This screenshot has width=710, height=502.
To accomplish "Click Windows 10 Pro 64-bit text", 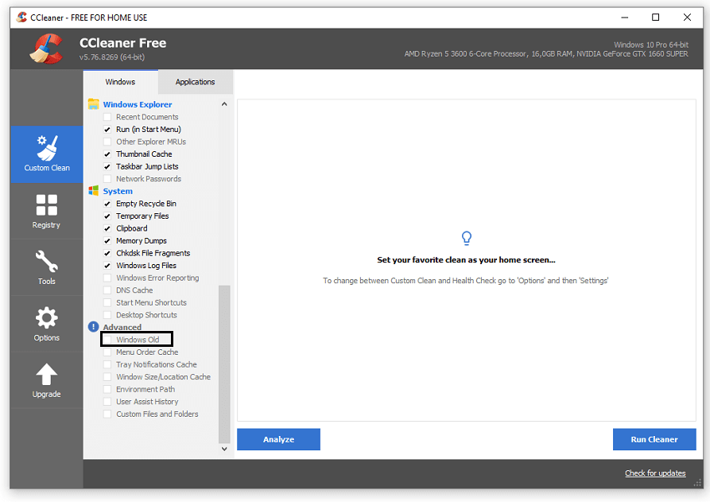I will 650,45.
